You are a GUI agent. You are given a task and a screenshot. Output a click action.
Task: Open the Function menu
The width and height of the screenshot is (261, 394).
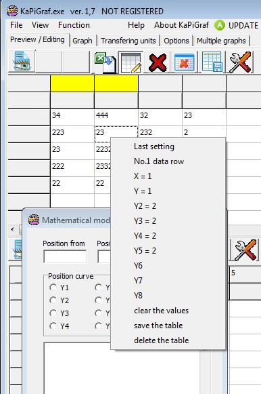tap(74, 25)
